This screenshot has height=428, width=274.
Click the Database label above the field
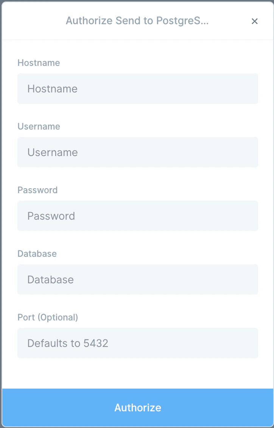point(37,253)
